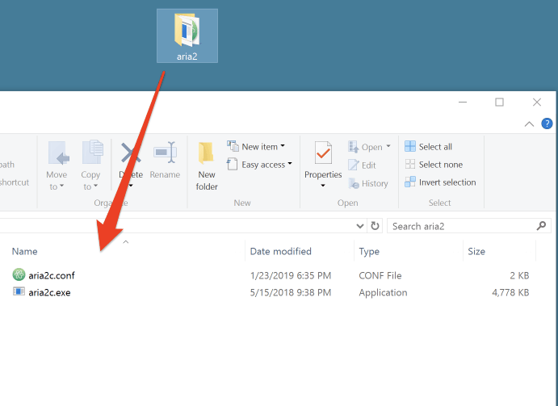This screenshot has height=406, width=558.
Task: Minimize the Explorer window
Action: 463,103
